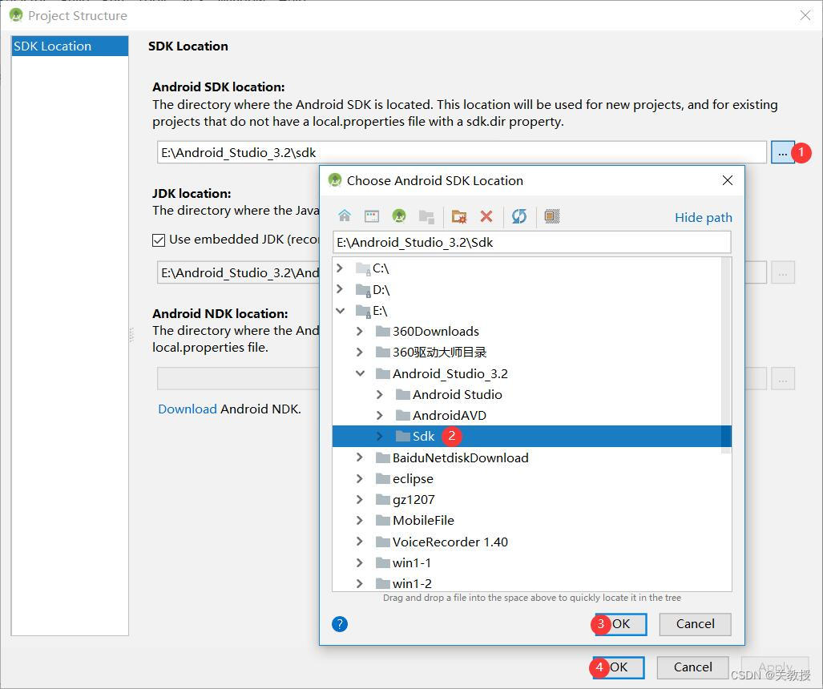Collapse the E:\ drive node
The width and height of the screenshot is (823, 689).
click(x=340, y=311)
